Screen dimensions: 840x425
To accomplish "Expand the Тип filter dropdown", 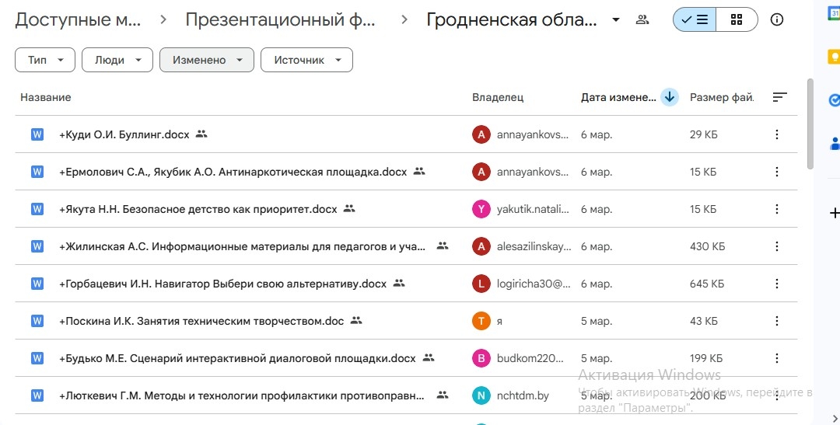I will pyautogui.click(x=45, y=60).
